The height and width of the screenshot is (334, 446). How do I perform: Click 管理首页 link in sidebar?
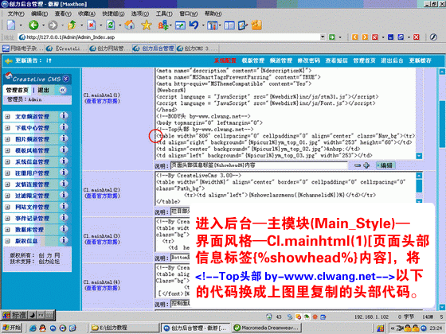click(18, 91)
